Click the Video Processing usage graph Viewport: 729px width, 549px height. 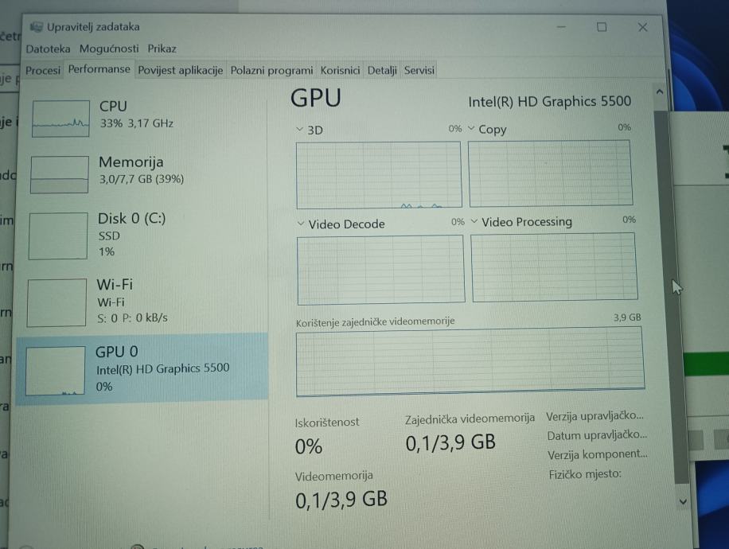pyautogui.click(x=554, y=267)
